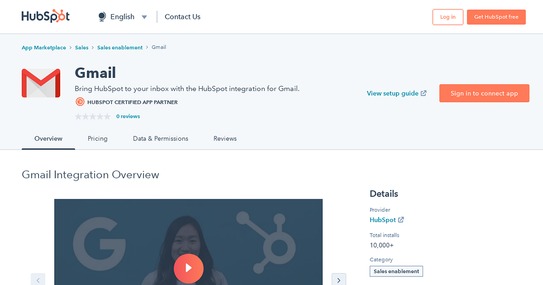The image size is (543, 285).
Task: Open the 0 reviews link
Action: point(128,116)
